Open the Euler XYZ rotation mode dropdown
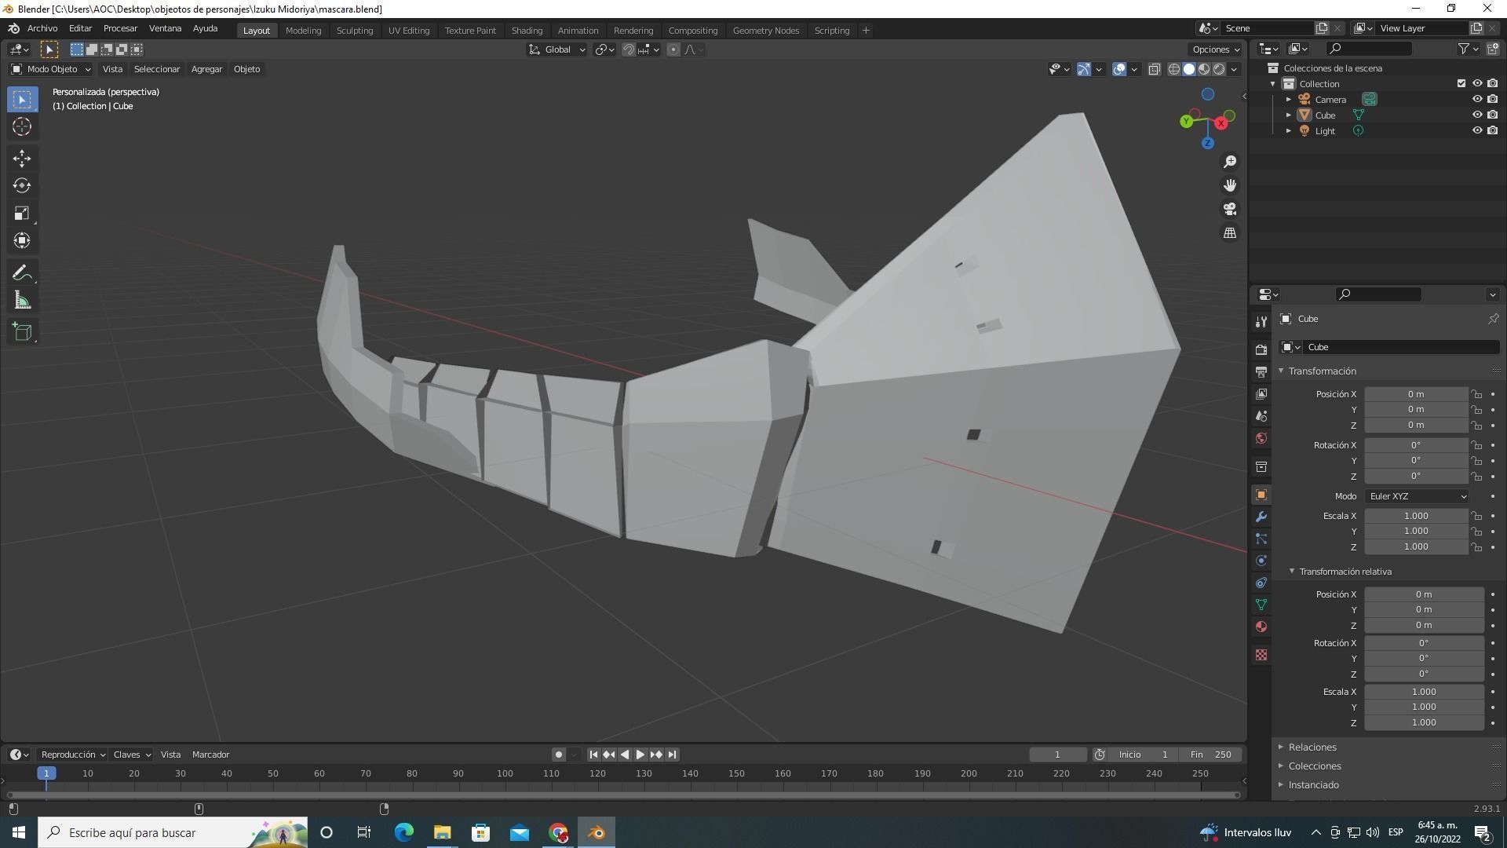The image size is (1507, 848). 1417,496
